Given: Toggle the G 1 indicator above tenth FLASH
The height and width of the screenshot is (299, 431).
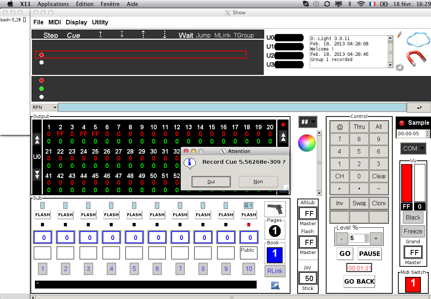Looking at the screenshot, I should pos(248,205).
